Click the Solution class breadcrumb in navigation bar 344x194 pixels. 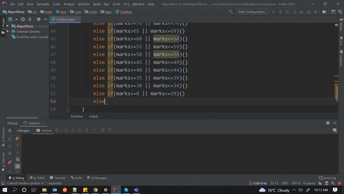(x=124, y=12)
